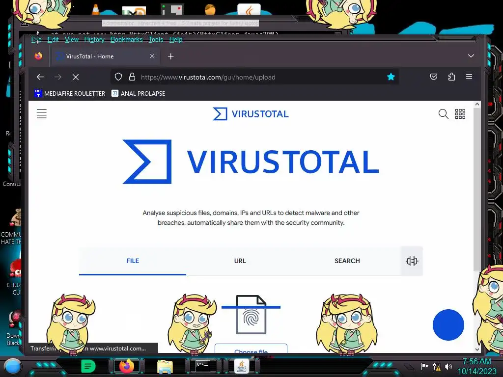Switch to the SEARCH tab

click(347, 261)
